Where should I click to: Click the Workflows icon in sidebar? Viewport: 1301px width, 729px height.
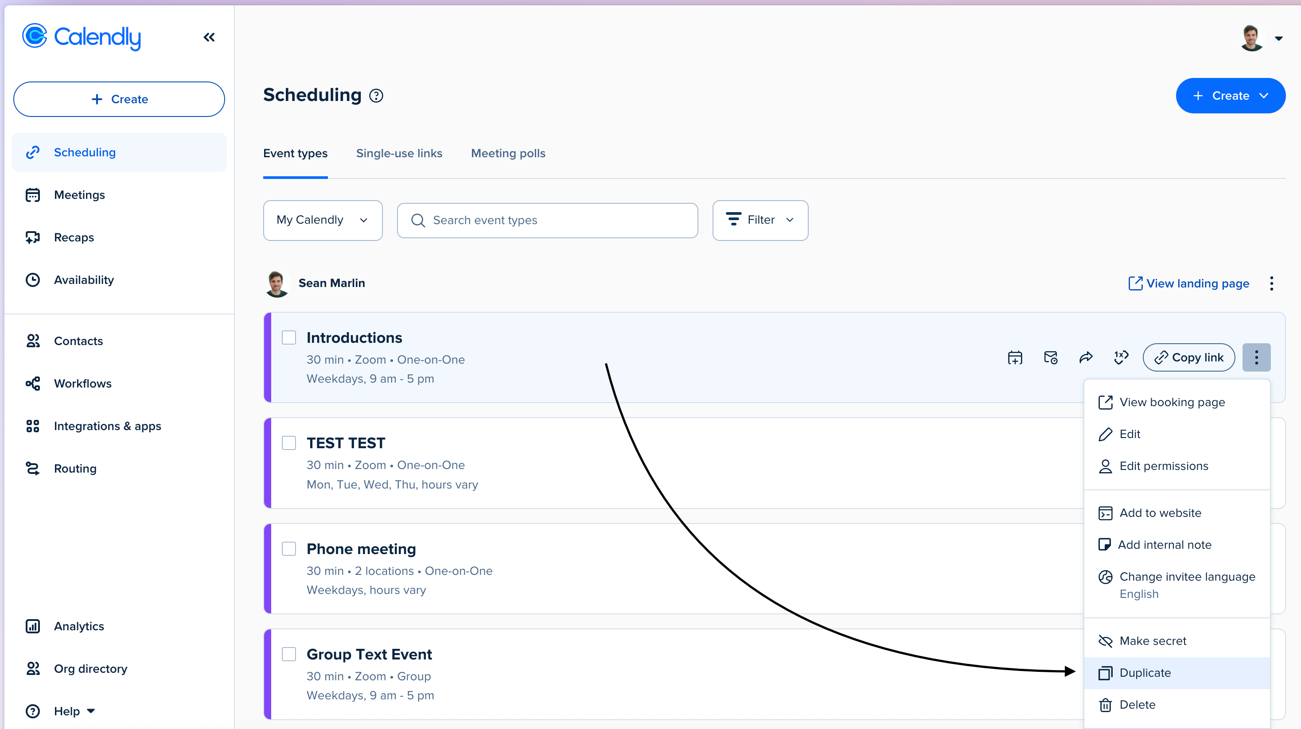(x=33, y=384)
